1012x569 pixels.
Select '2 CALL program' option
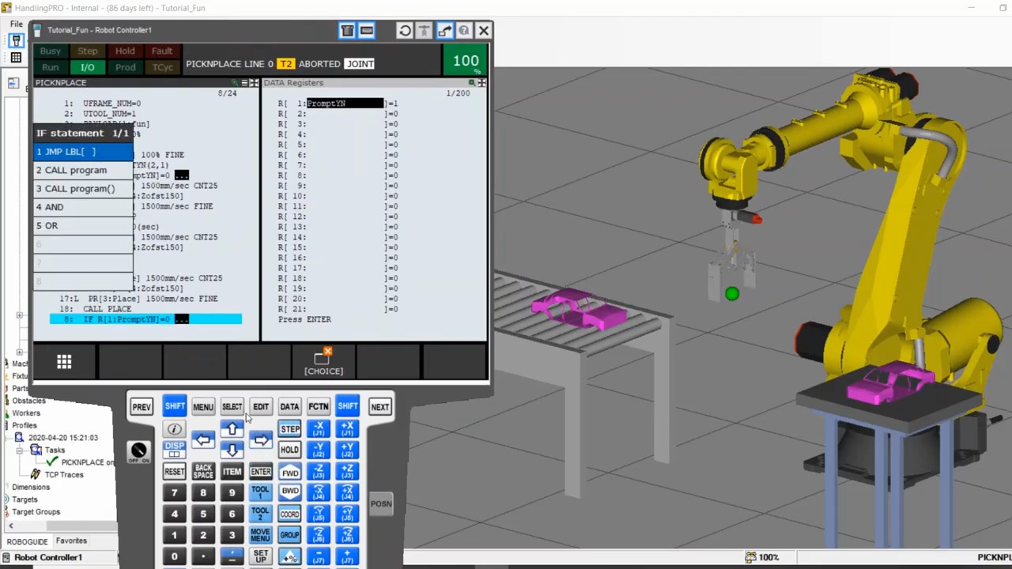(83, 170)
